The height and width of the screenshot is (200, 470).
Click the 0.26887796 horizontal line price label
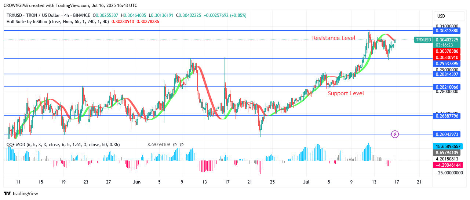pyautogui.click(x=446, y=116)
